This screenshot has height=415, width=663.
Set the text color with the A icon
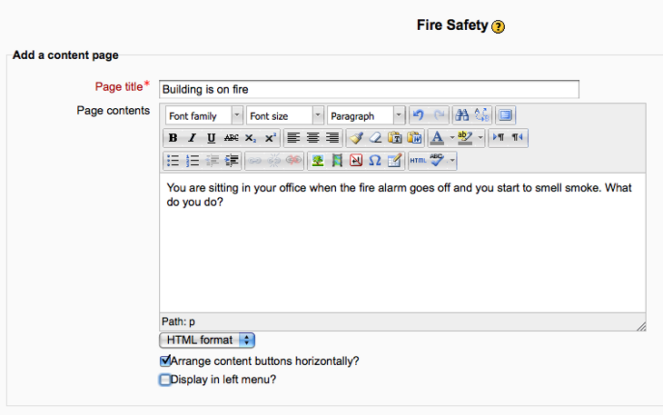[437, 138]
